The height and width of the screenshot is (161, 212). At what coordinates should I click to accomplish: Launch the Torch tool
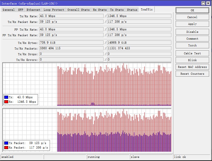coord(192,46)
